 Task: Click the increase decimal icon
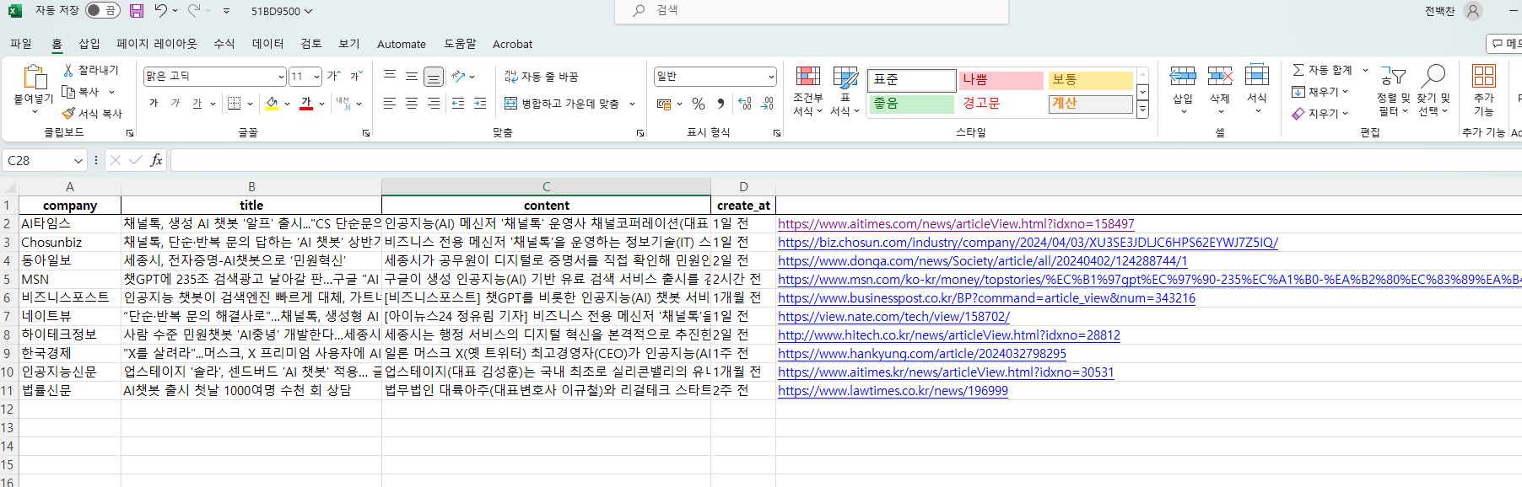[744, 104]
